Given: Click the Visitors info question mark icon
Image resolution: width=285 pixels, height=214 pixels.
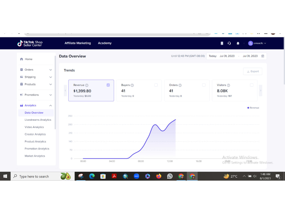Looking at the screenshot, I should [x=229, y=85].
